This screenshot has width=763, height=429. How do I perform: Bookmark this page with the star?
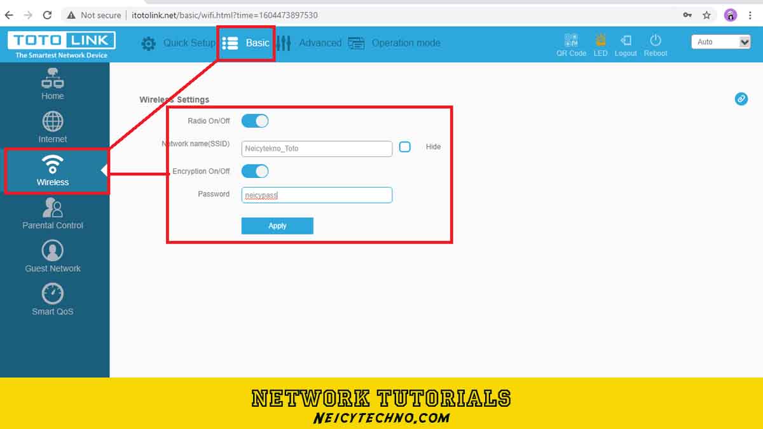(706, 15)
